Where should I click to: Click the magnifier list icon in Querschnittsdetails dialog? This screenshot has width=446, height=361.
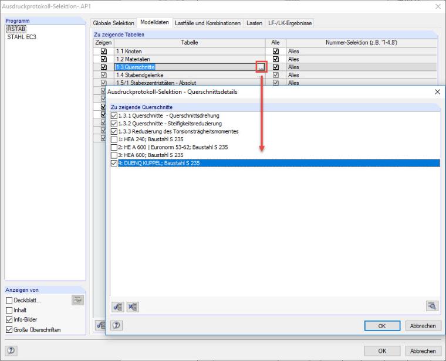pos(432,306)
